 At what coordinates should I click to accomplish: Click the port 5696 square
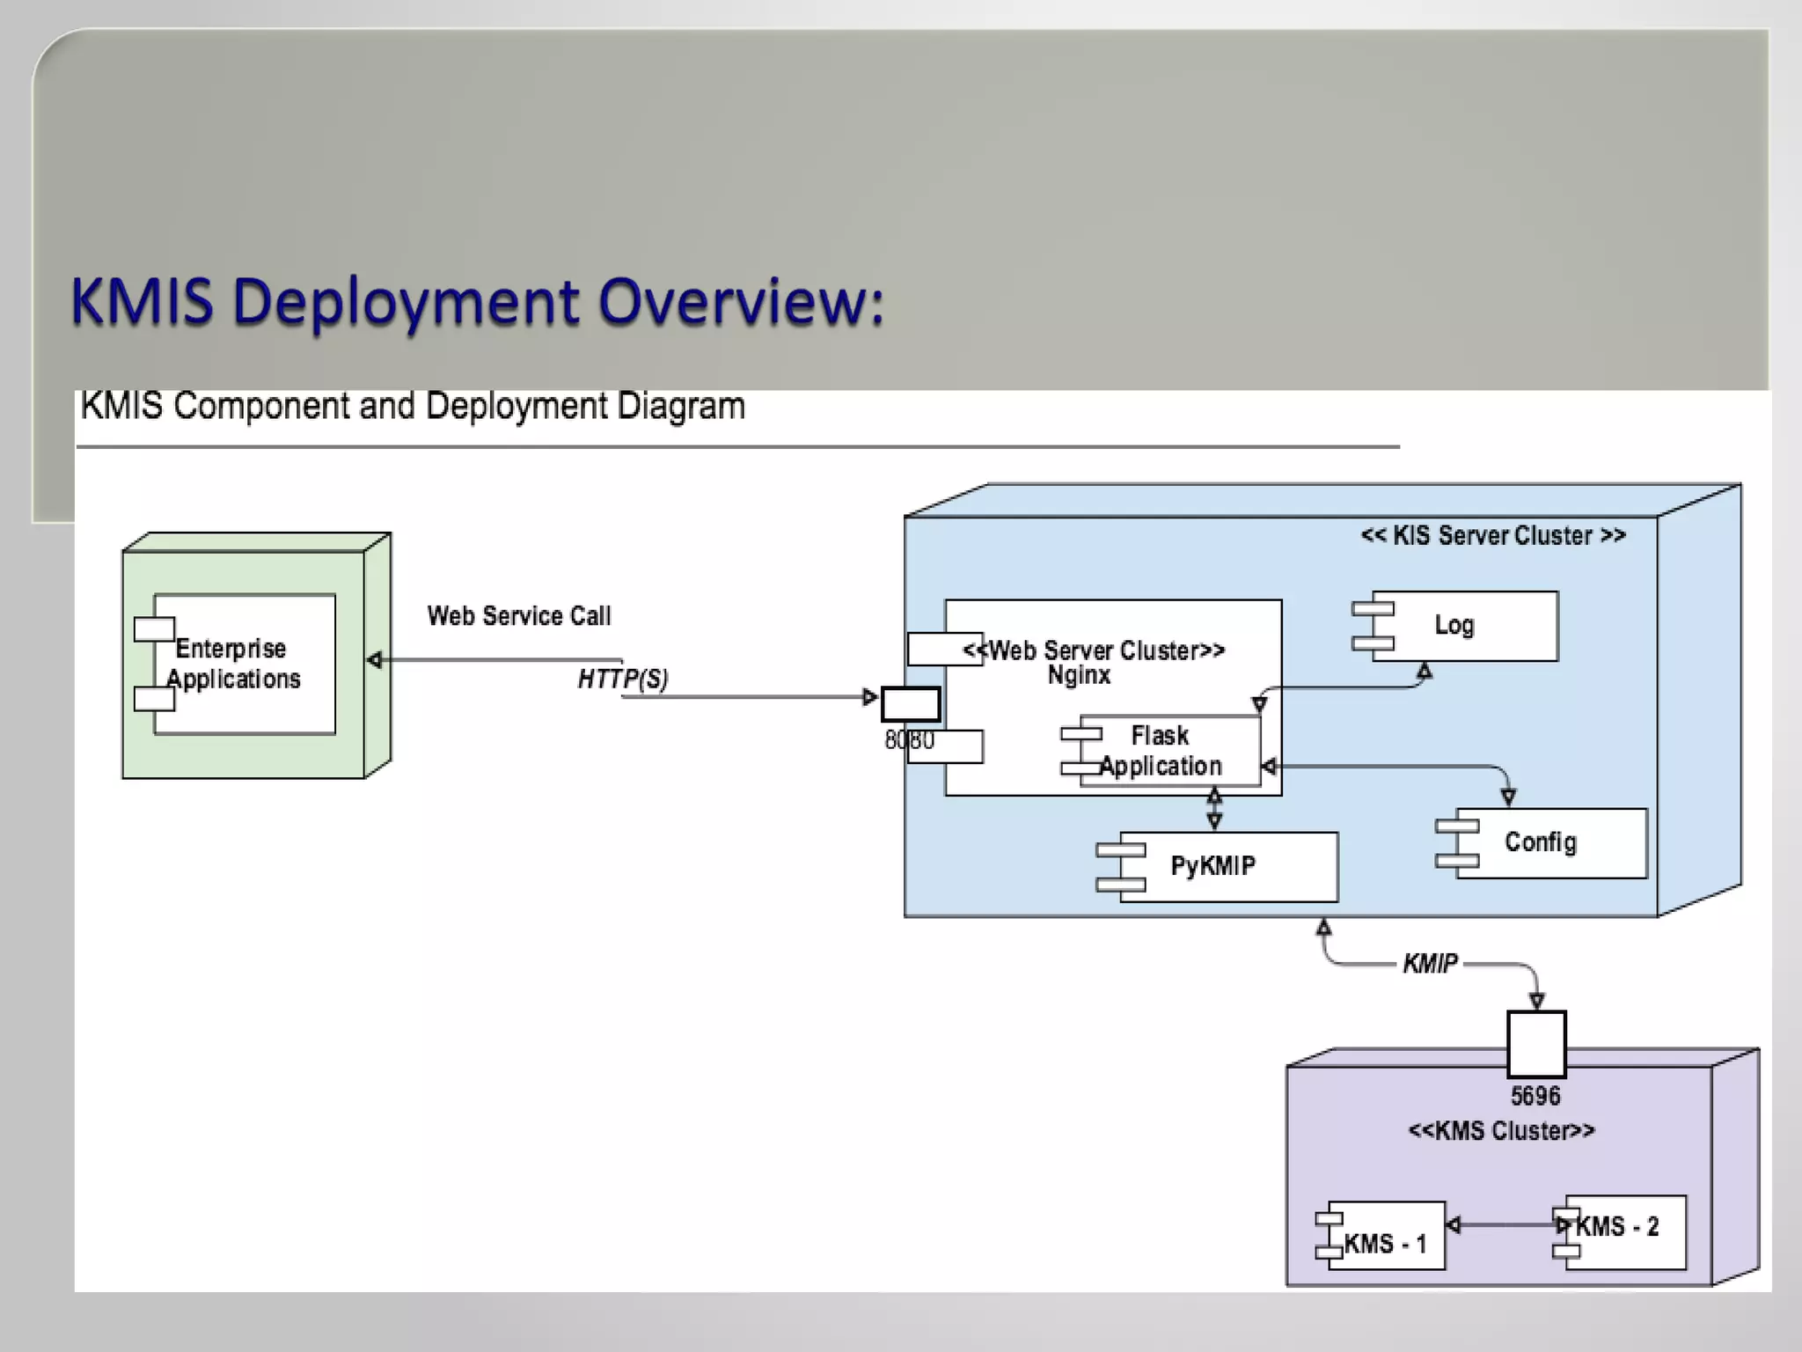[x=1536, y=1044]
